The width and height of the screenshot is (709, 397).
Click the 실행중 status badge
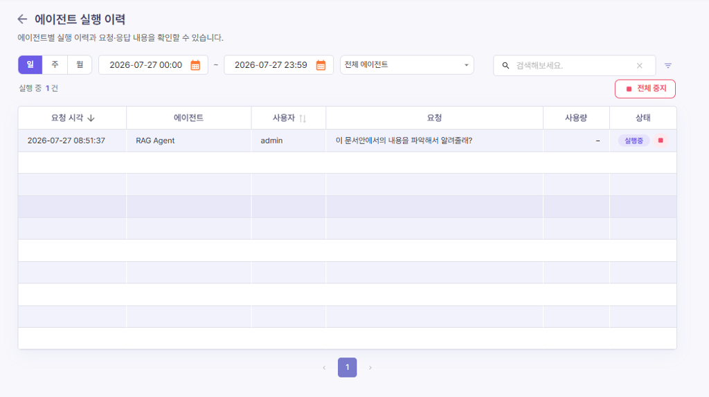[634, 141]
